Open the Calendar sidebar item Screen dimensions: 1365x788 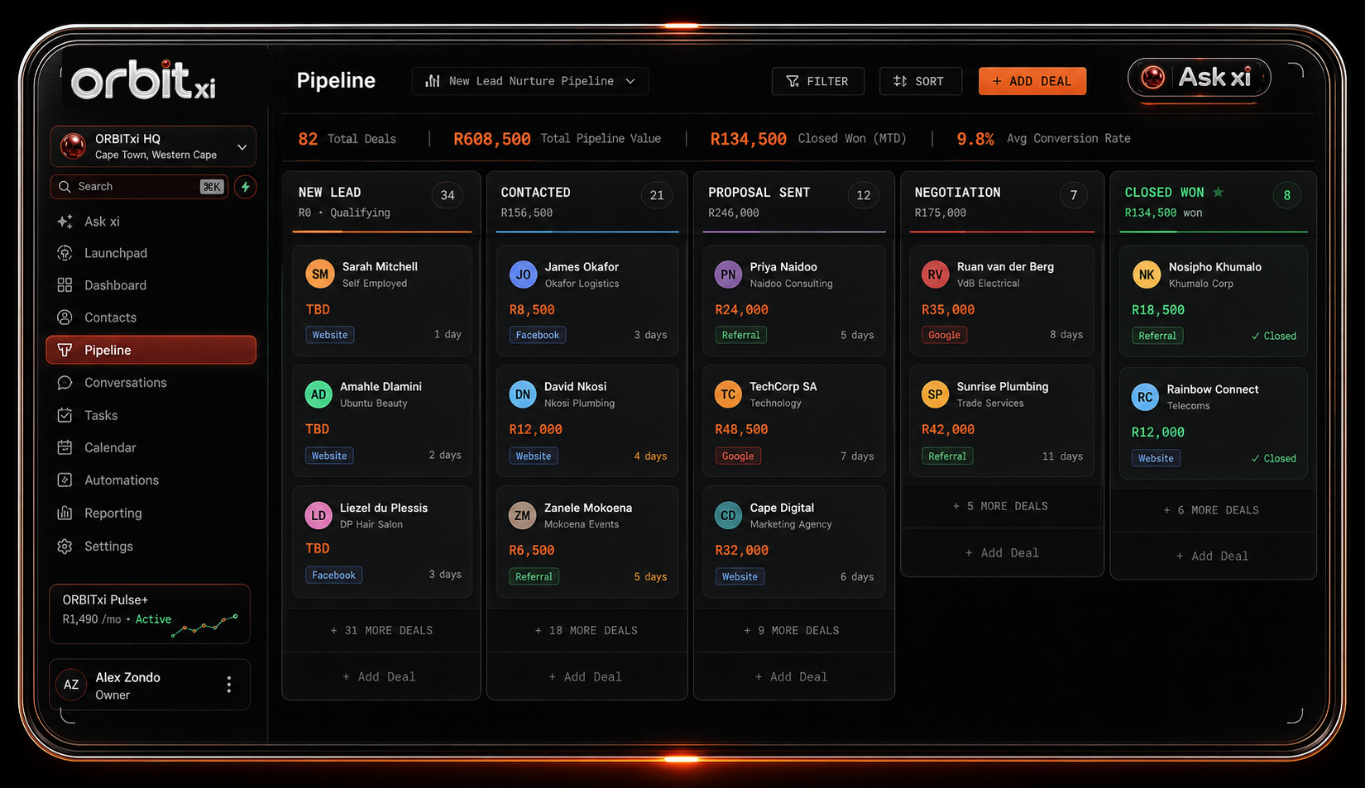pos(151,447)
